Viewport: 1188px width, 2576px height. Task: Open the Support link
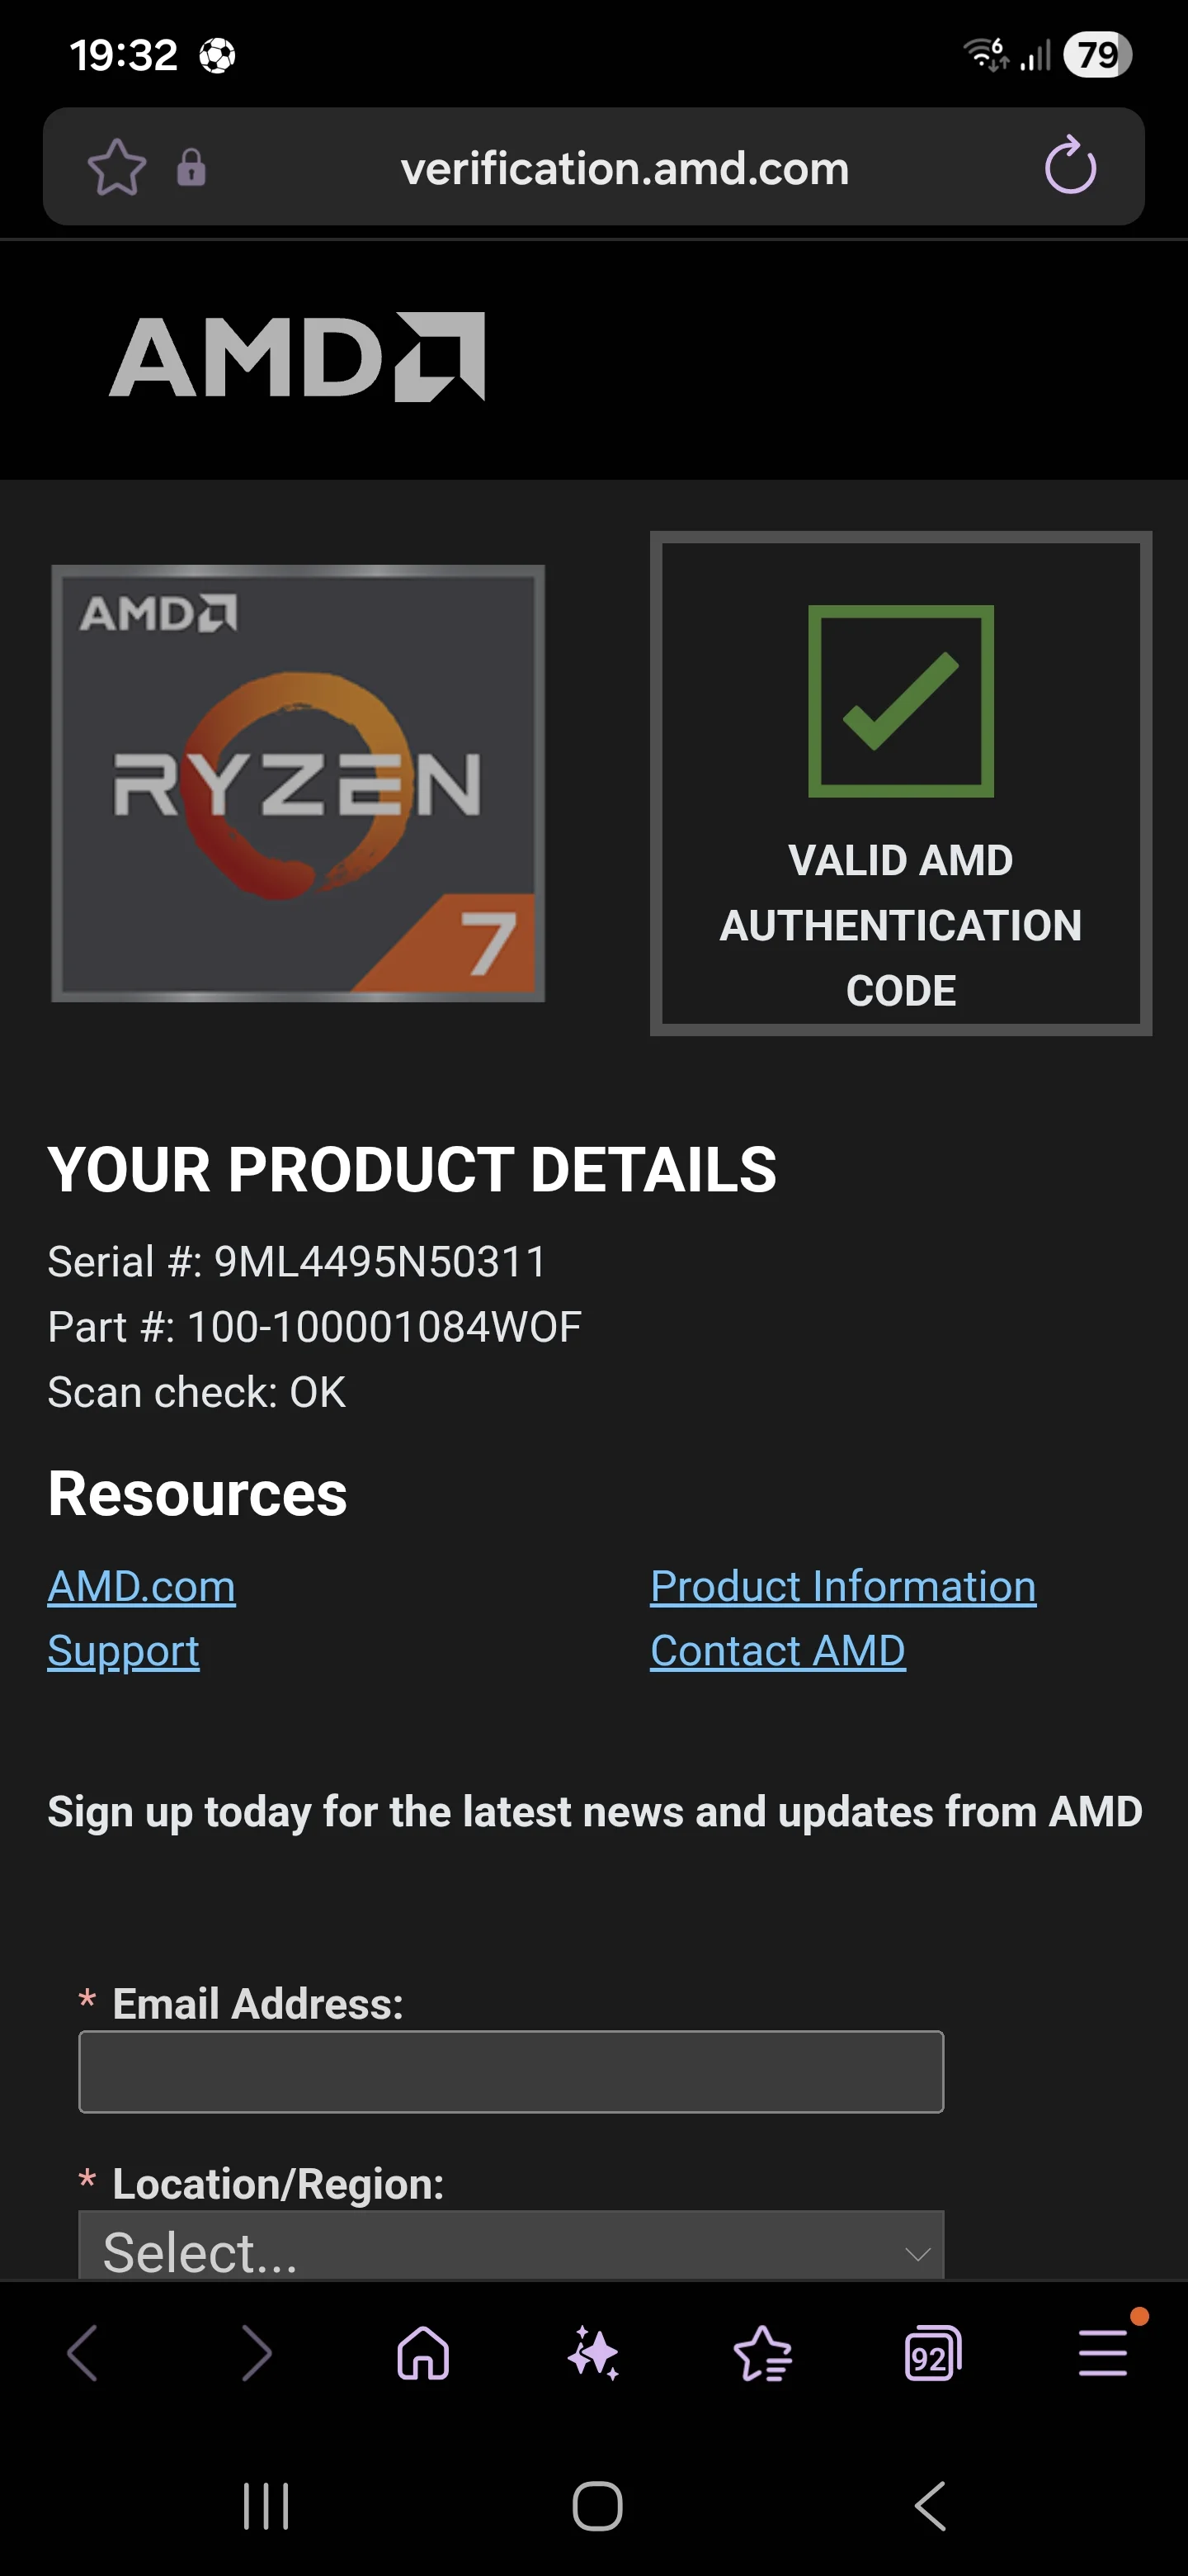(x=124, y=1651)
